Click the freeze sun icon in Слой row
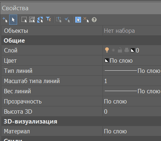Screen dimensions: 161x141 pyautogui.click(x=113, y=50)
